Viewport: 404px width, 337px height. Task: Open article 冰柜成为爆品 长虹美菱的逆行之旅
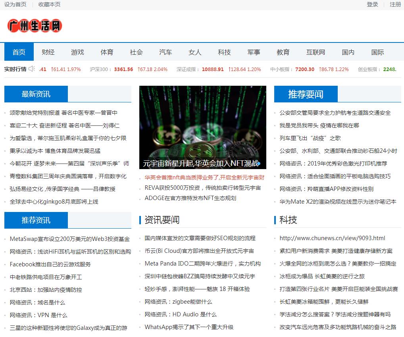click(322, 276)
